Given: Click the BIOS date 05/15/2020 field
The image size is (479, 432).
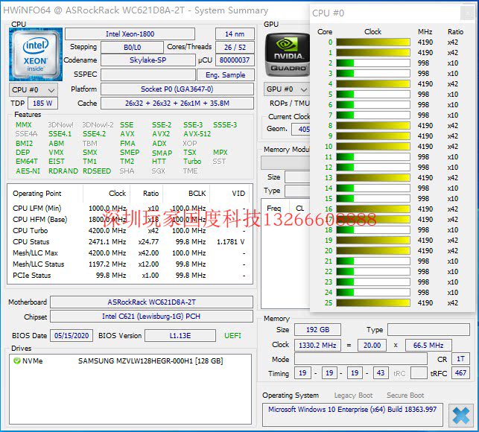Looking at the screenshot, I should click(x=72, y=335).
